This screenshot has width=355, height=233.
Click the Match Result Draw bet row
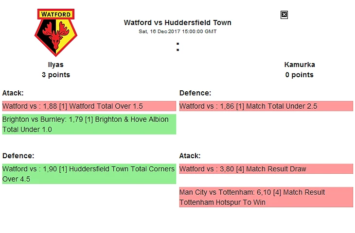[x=266, y=169]
